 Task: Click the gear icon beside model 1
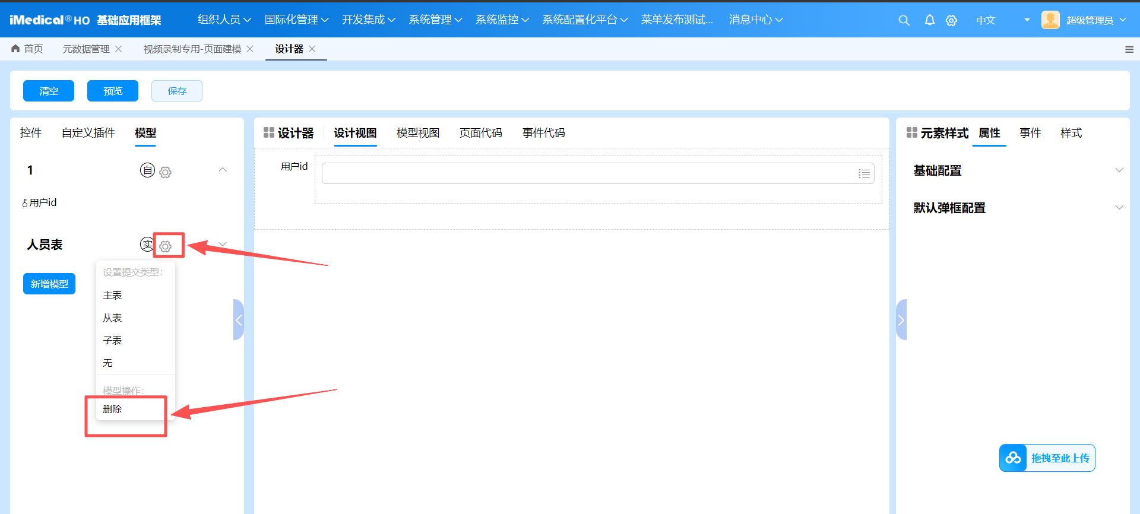166,172
